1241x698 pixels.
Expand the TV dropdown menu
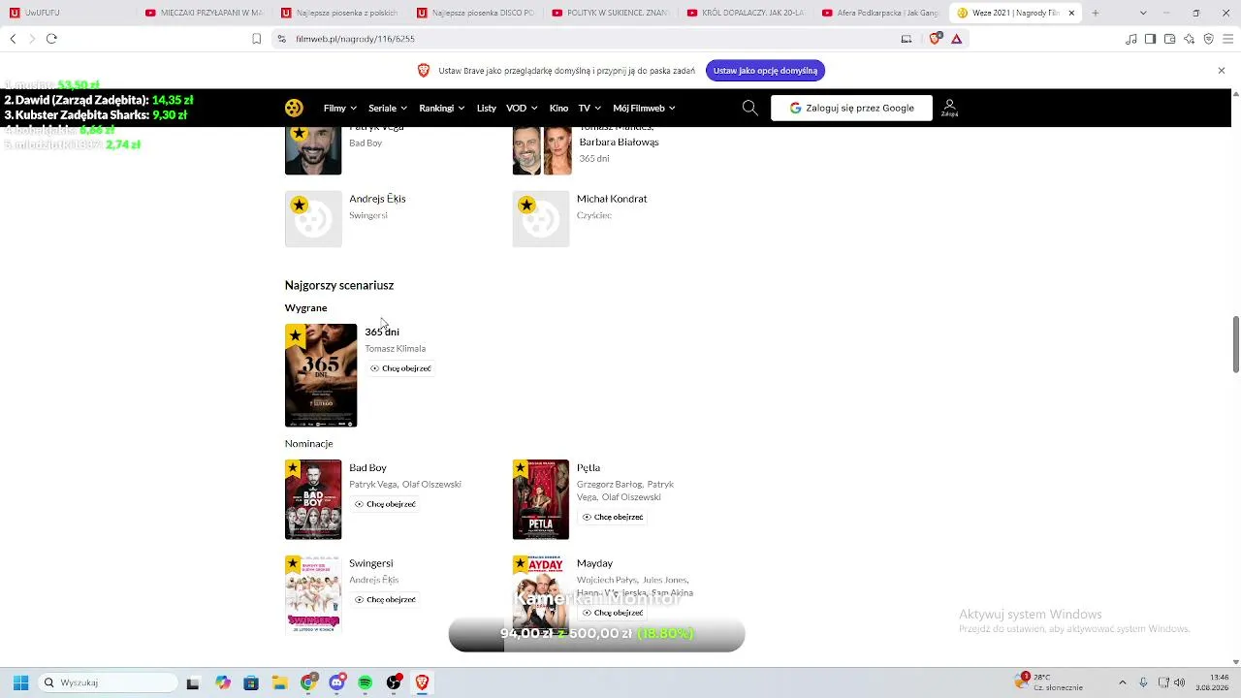[589, 108]
